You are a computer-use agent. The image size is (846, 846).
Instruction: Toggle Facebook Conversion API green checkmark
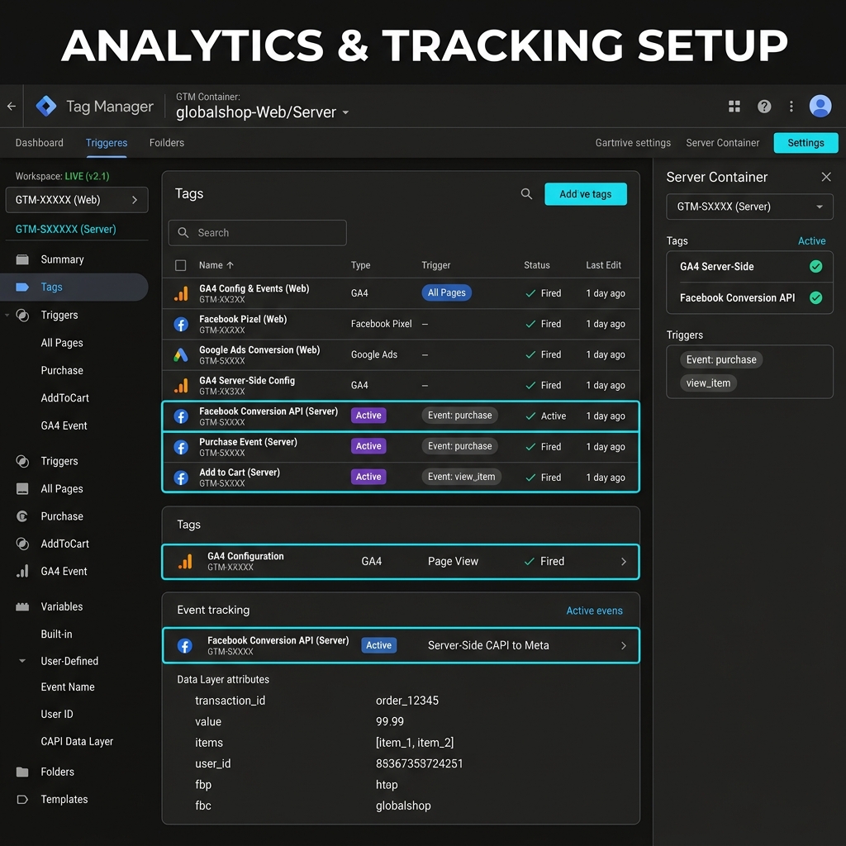coord(815,297)
